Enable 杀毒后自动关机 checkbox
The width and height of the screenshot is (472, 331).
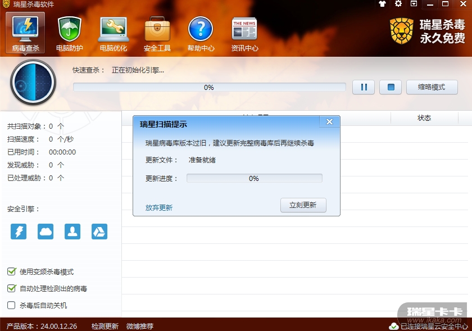(x=11, y=305)
